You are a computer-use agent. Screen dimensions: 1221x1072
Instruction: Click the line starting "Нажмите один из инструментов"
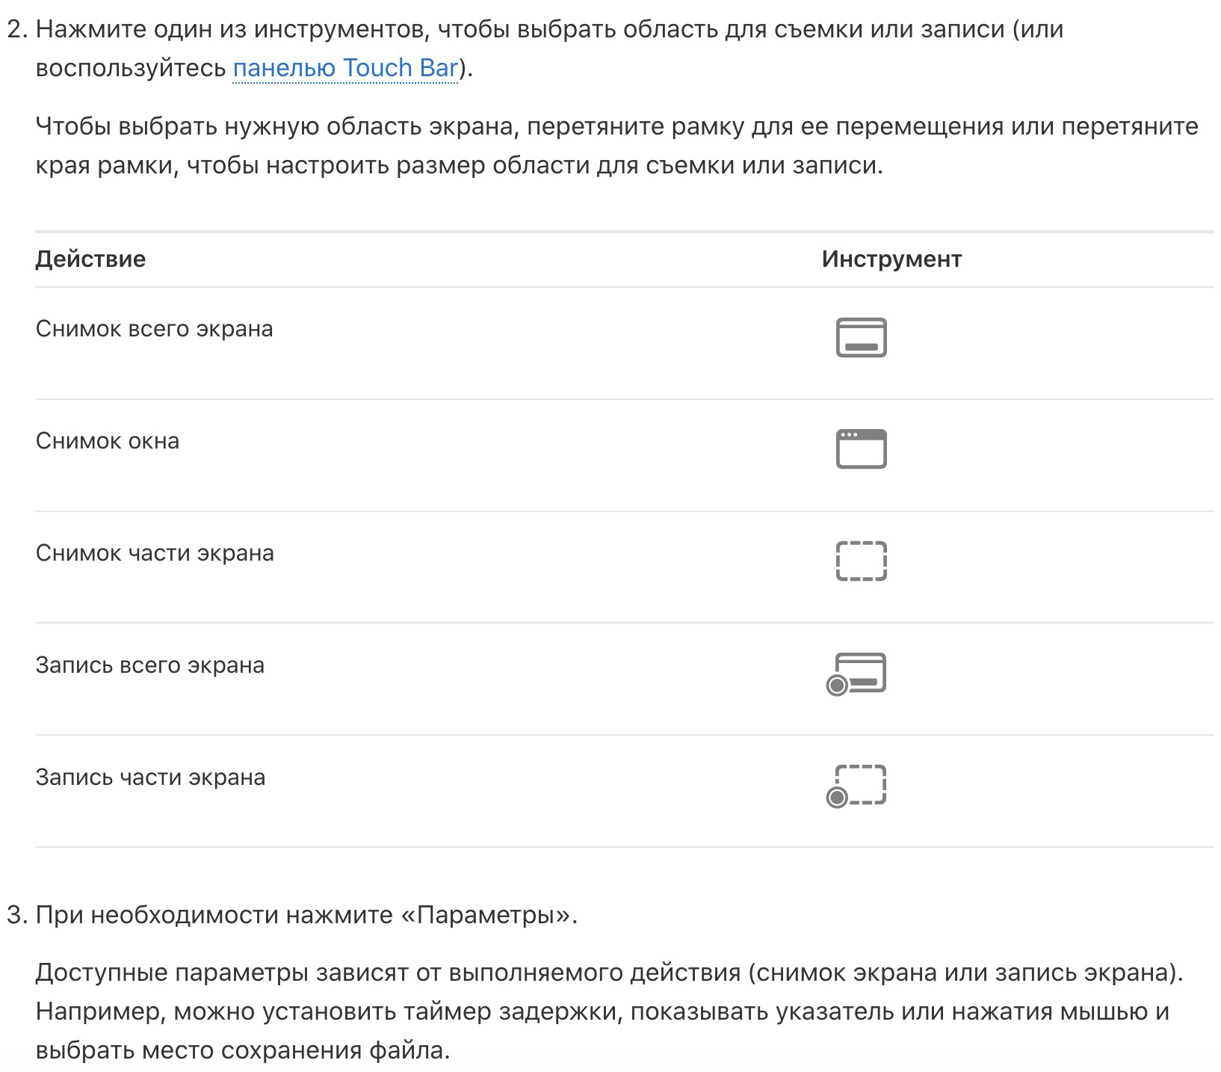[549, 29]
